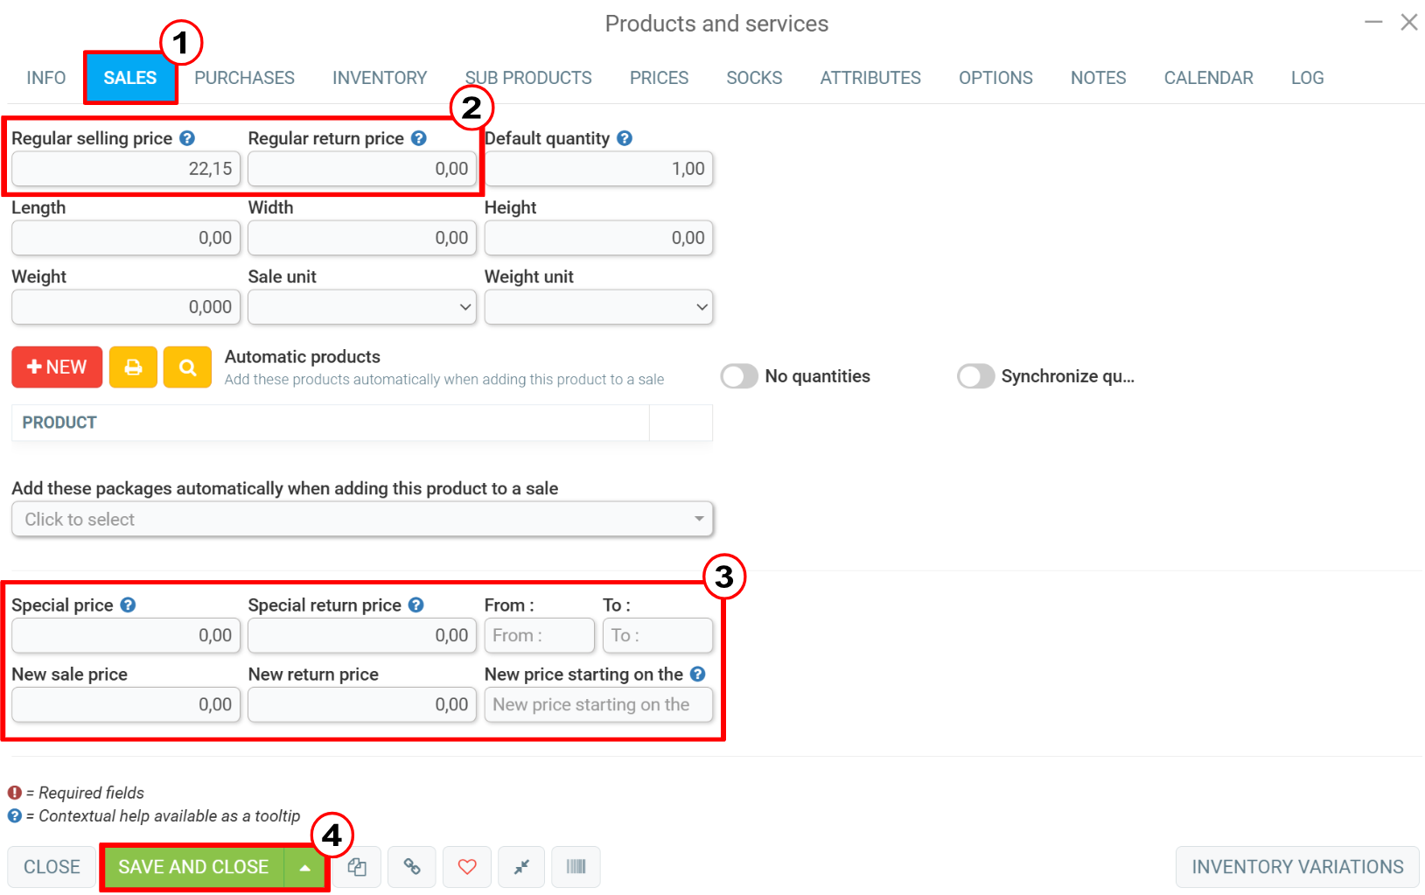
Task: Open the INVENTORY tab
Action: (x=380, y=78)
